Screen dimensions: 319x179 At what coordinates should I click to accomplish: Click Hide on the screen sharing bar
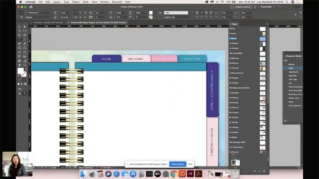190,164
